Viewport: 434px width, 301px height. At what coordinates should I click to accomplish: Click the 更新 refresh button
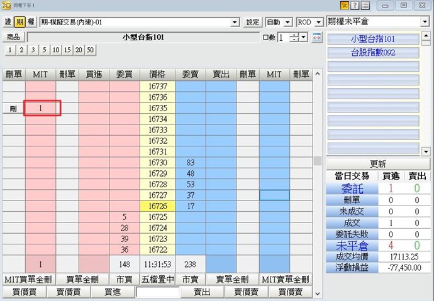point(378,163)
